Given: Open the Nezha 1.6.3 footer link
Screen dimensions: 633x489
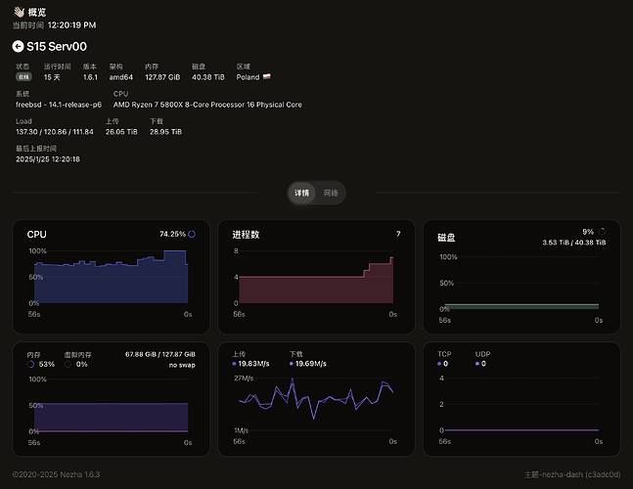Looking at the screenshot, I should click(80, 474).
